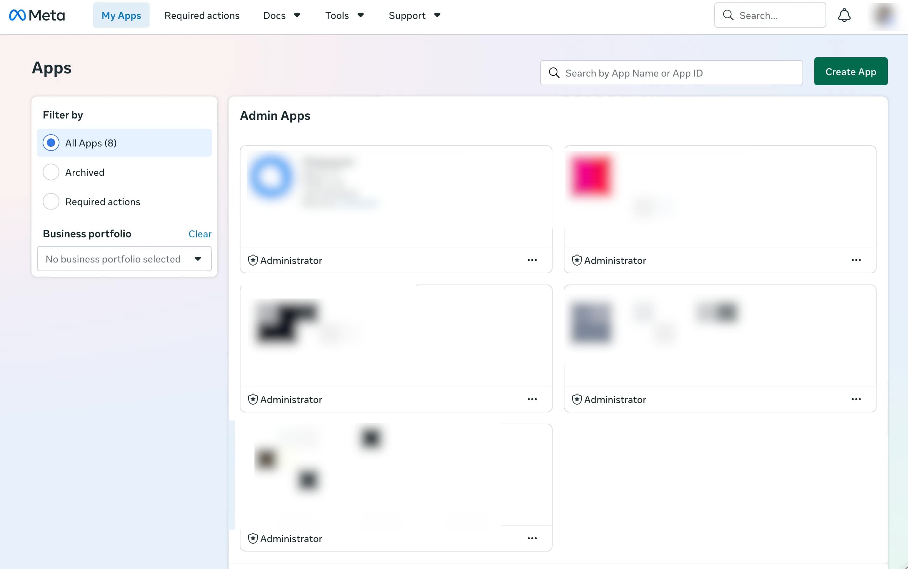Focus the Search by App Name or App ID field
The height and width of the screenshot is (569, 908).
pyautogui.click(x=671, y=73)
